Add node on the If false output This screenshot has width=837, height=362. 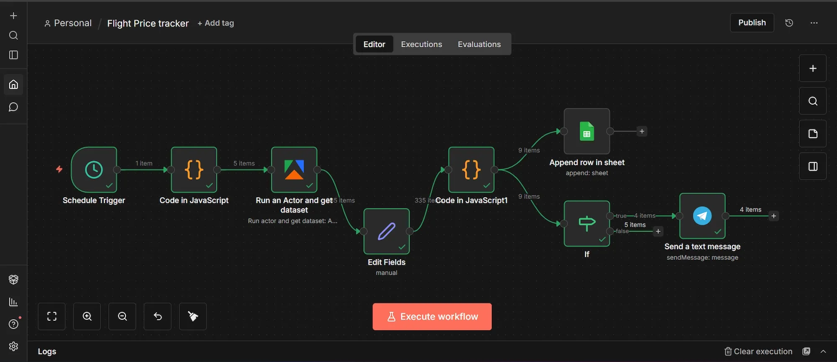pos(658,231)
